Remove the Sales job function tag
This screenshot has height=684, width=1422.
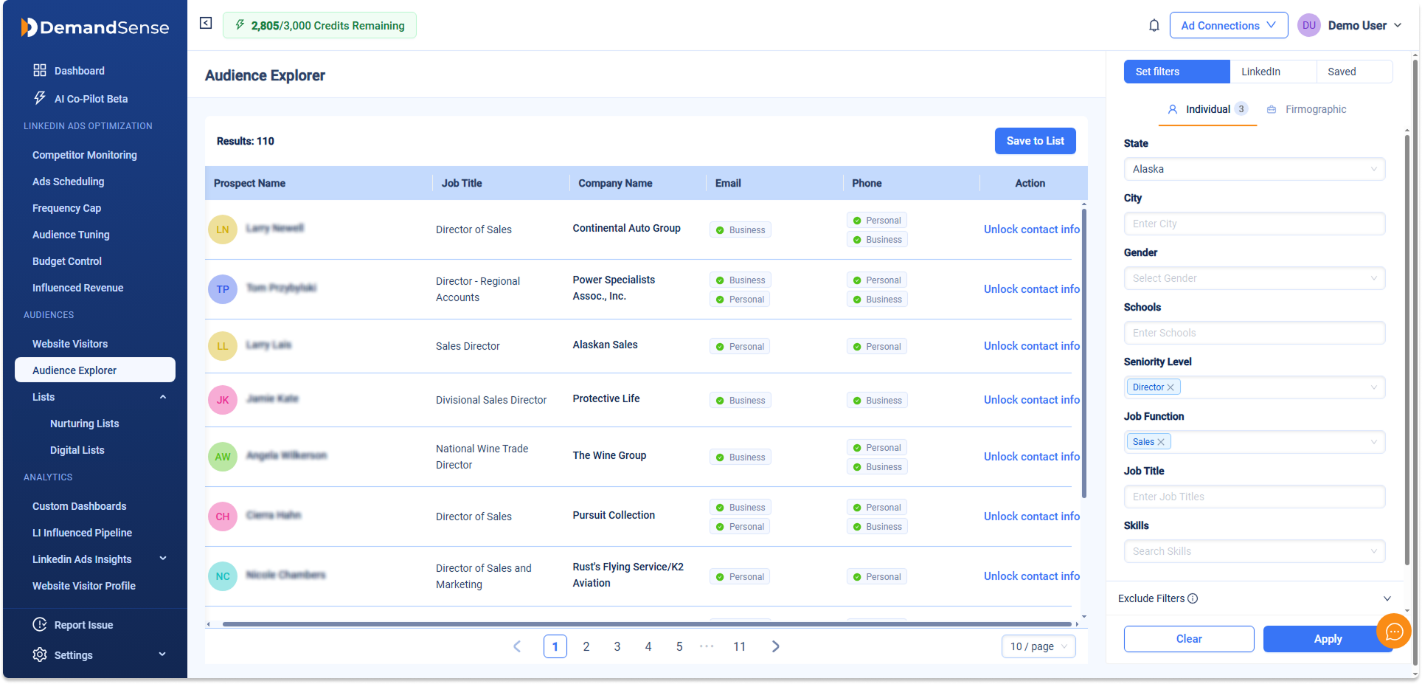[x=1161, y=442]
